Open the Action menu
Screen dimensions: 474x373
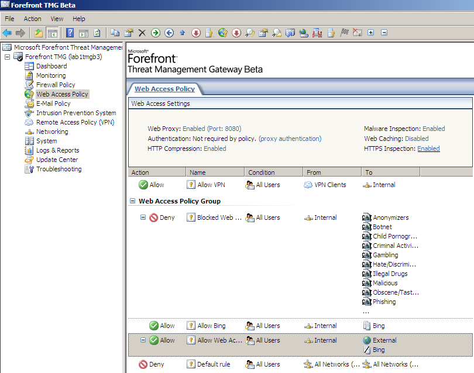pos(32,19)
